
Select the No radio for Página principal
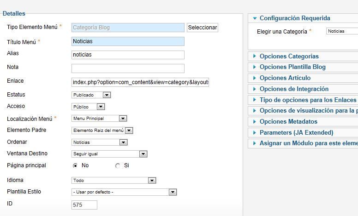click(x=75, y=166)
